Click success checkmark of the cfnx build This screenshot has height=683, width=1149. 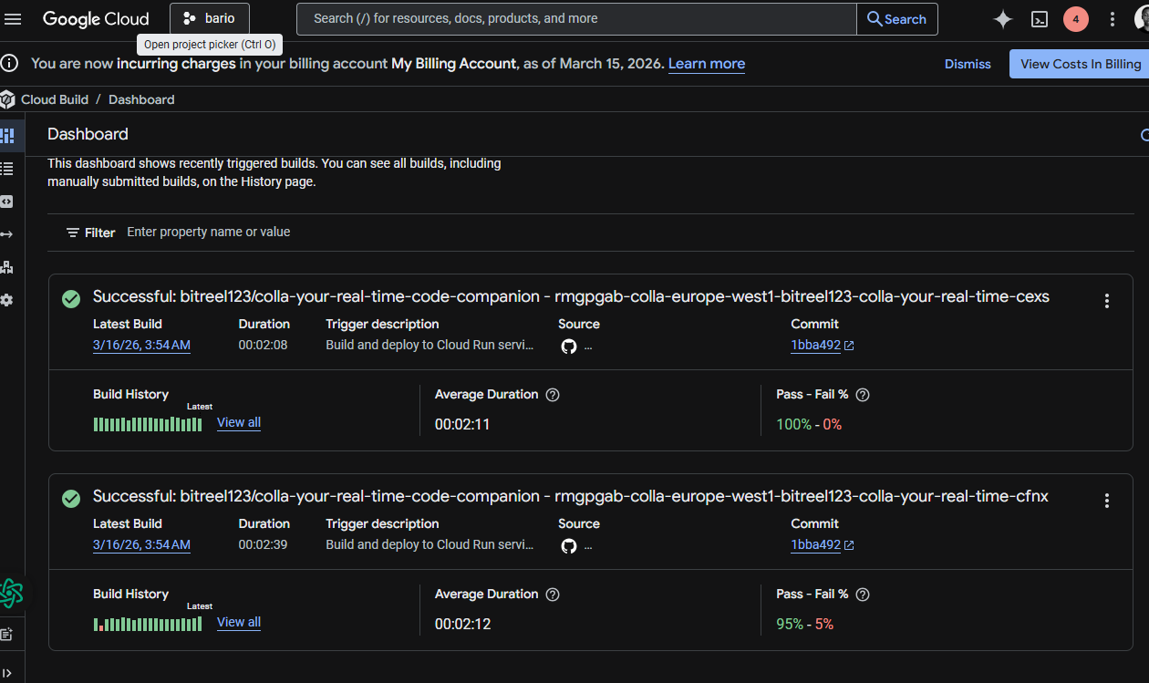(x=71, y=499)
